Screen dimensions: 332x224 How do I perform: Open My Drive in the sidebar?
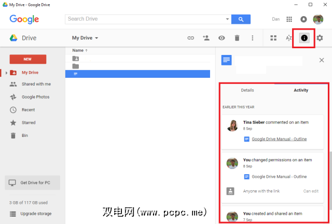click(30, 73)
